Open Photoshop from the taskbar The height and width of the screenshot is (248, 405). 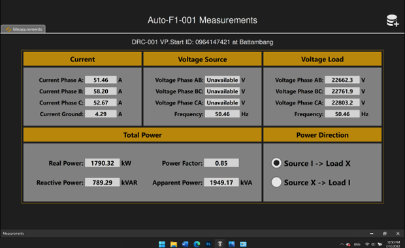[208, 244]
